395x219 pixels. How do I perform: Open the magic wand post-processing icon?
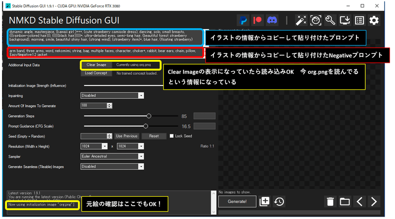[301, 20]
